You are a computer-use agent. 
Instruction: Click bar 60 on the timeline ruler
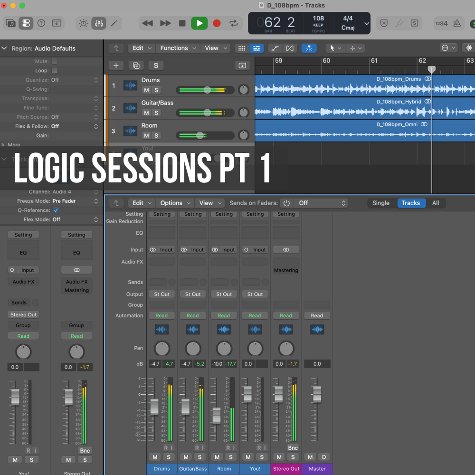pos(326,61)
